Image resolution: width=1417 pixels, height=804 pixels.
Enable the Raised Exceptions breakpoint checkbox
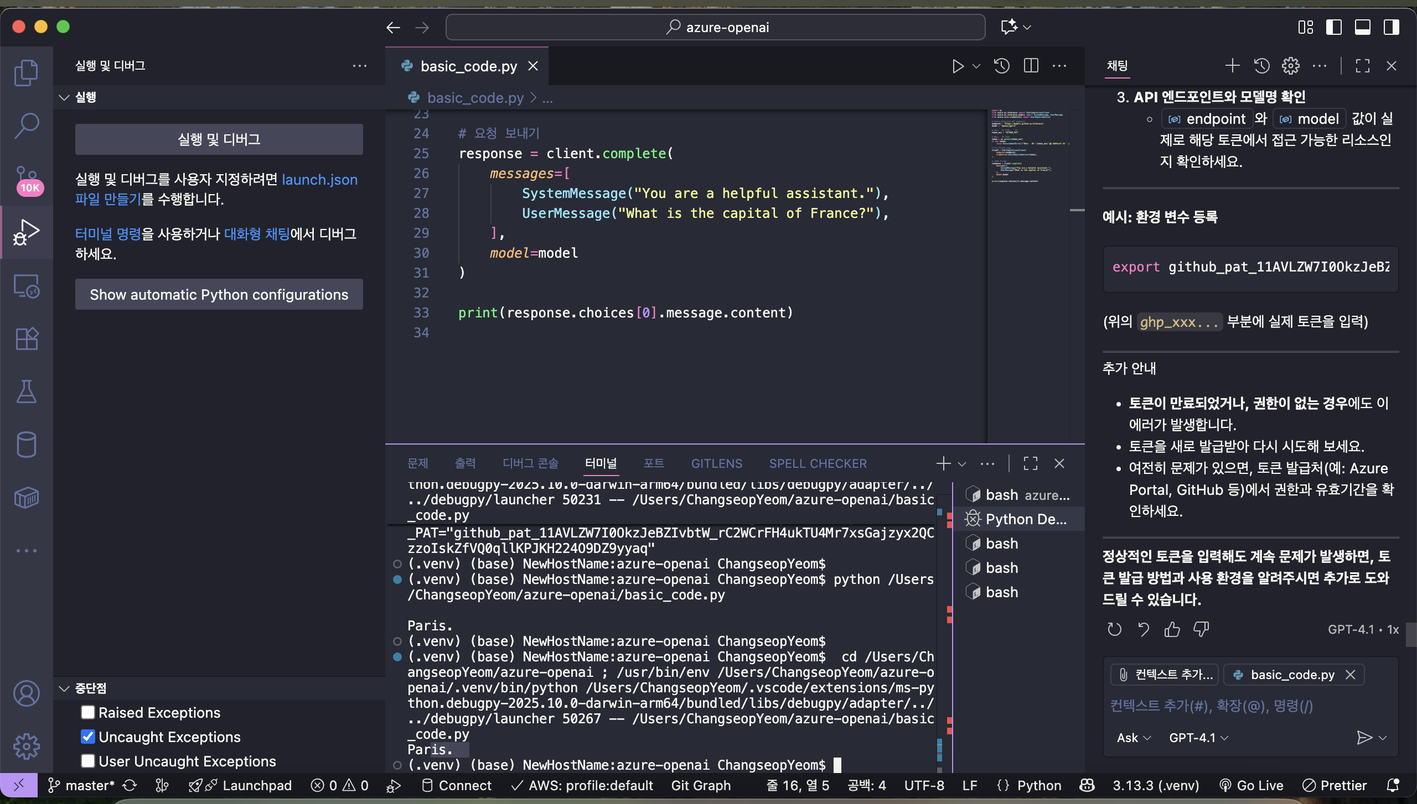click(x=88, y=712)
